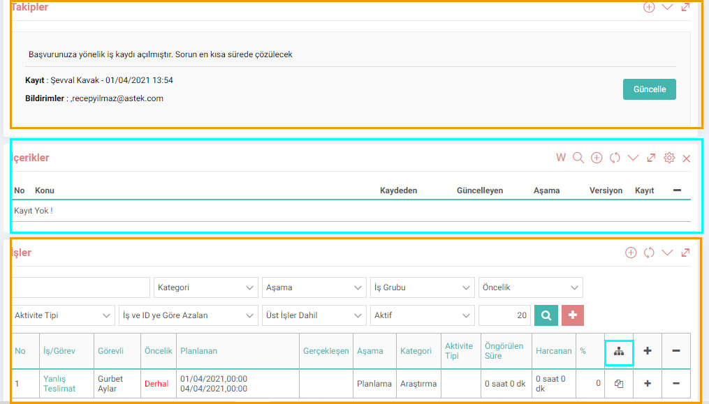This screenshot has height=404, width=709.
Task: Sort by Görevli column header
Action: [110, 351]
